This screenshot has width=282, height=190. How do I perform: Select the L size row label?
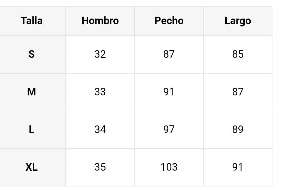(32, 129)
